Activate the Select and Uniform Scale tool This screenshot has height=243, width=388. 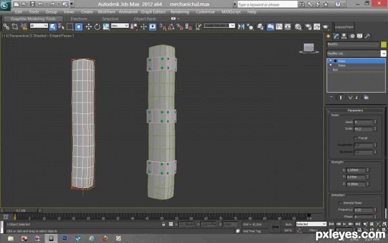(106, 27)
